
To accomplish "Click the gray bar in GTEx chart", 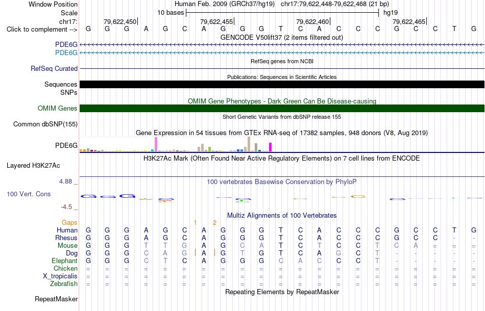I will 256,147.
